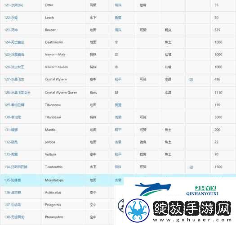Open the 135 Morellatops creature link
Viewport: 236px width, 225px height.
[13, 180]
